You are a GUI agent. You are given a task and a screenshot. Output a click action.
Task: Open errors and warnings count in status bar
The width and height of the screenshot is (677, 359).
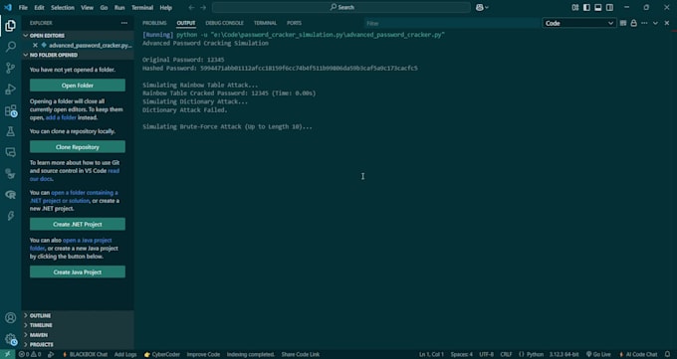30,354
